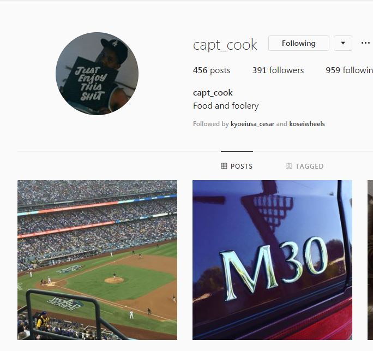Click the Following button
This screenshot has width=373, height=351.
[x=298, y=43]
